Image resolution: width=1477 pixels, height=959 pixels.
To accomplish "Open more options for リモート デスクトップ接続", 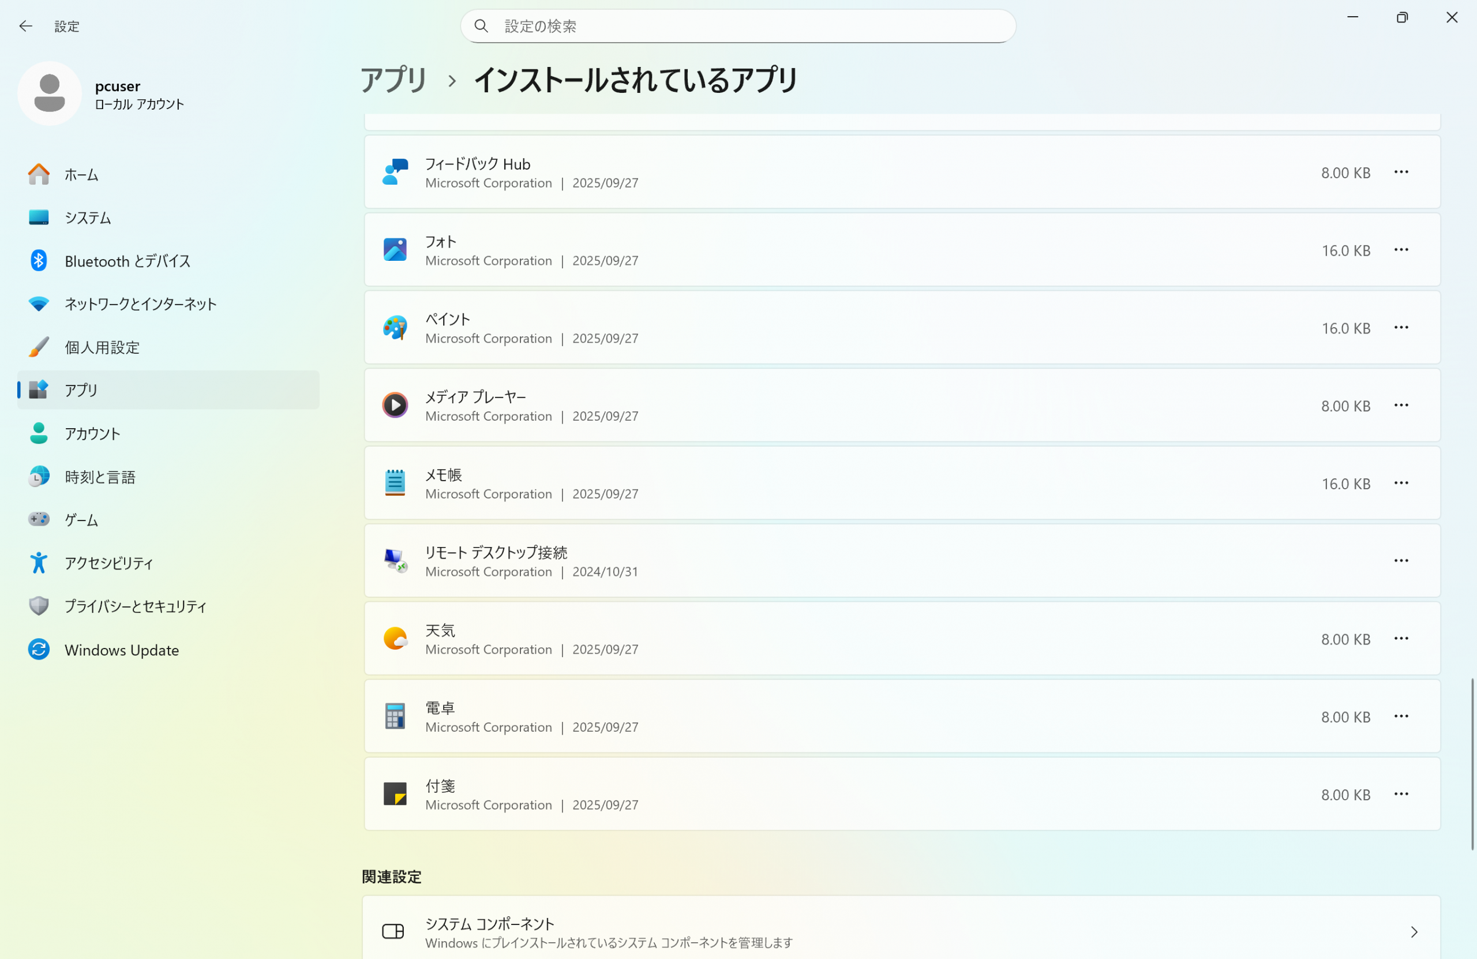I will point(1401,560).
